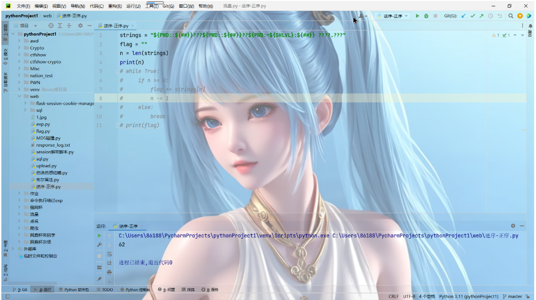The image size is (536, 300).
Task: Open the 文件(F) menu
Action: pyautogui.click(x=23, y=6)
